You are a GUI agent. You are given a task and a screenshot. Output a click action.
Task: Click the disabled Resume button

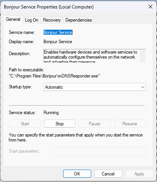tap(130, 124)
